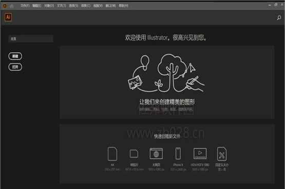Create a new A4 document preset
This screenshot has width=285, height=189.
[x=112, y=154]
